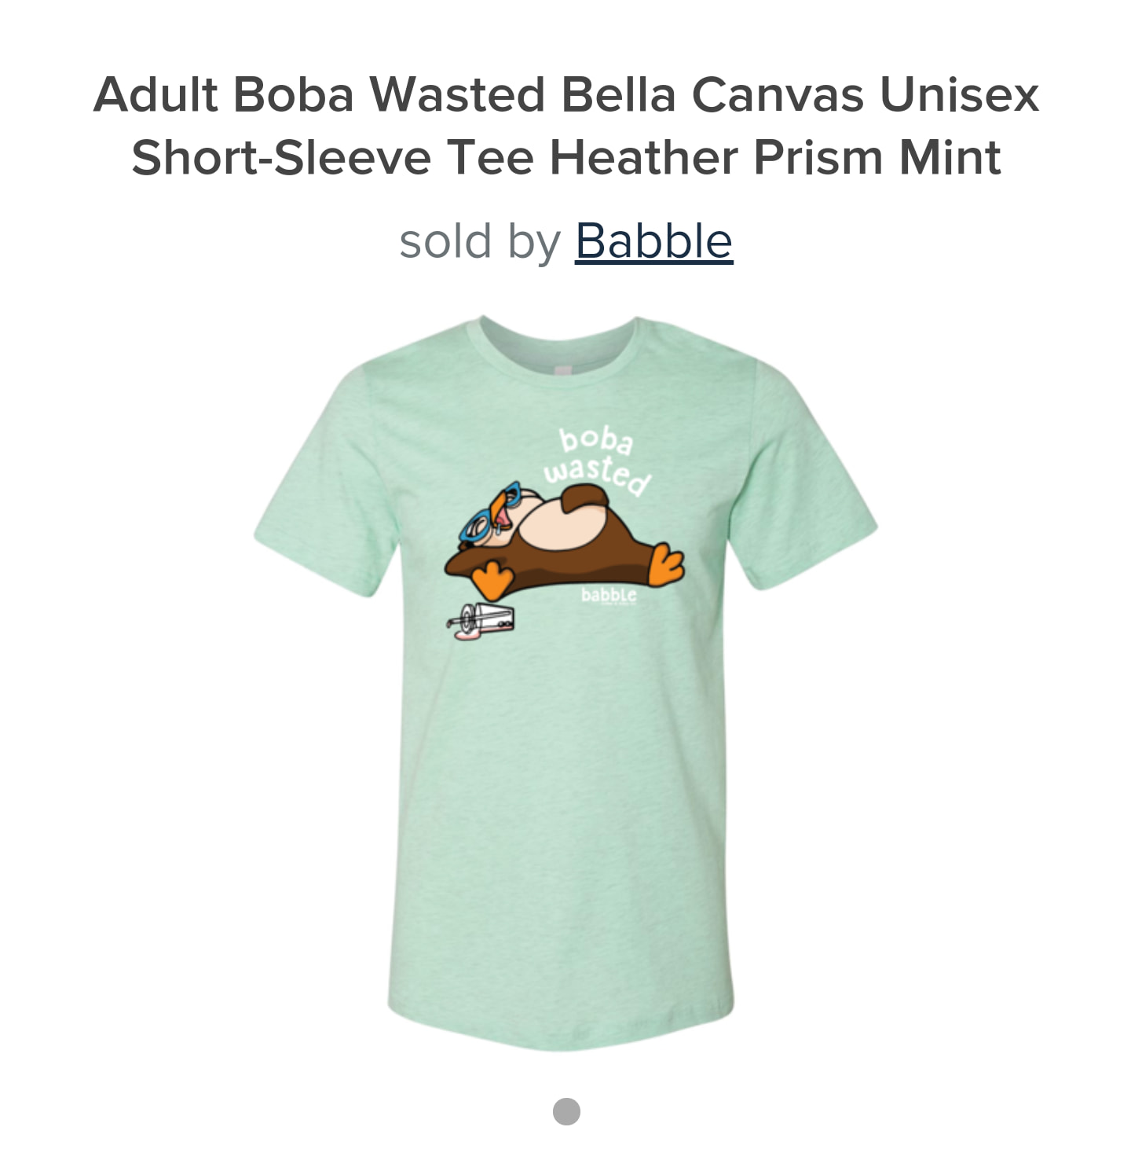
Task: Click the spilled boba cup graphic
Action: (x=481, y=622)
